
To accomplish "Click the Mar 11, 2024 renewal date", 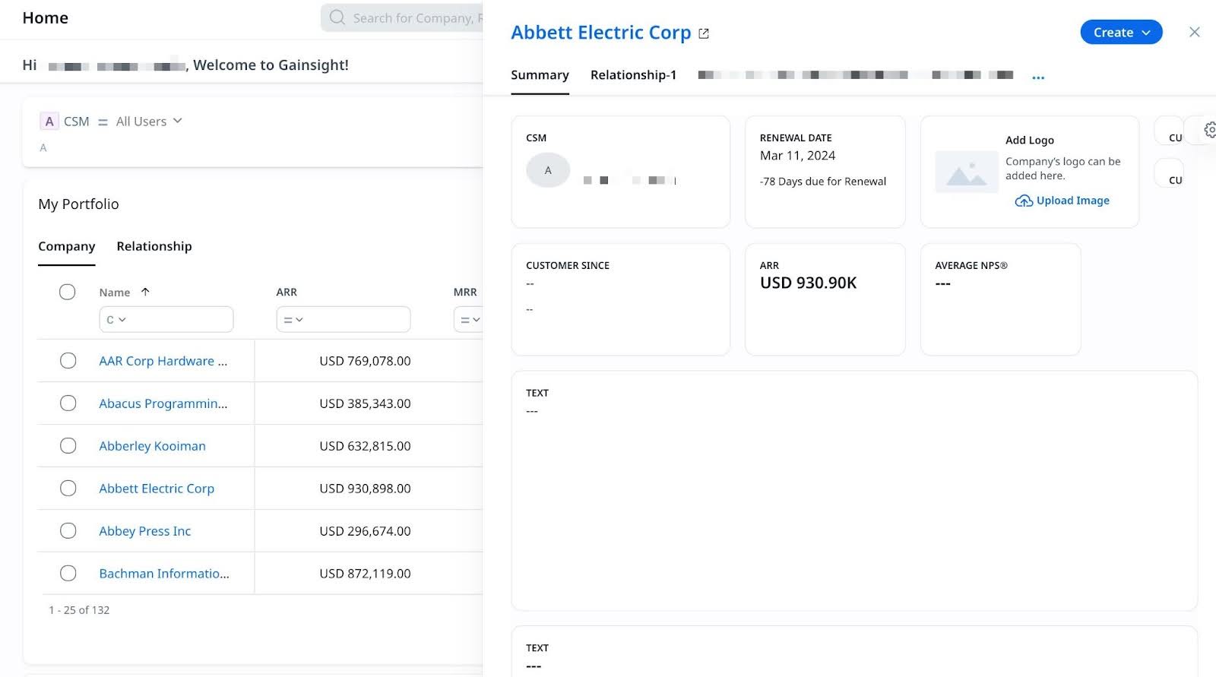I will tap(797, 156).
